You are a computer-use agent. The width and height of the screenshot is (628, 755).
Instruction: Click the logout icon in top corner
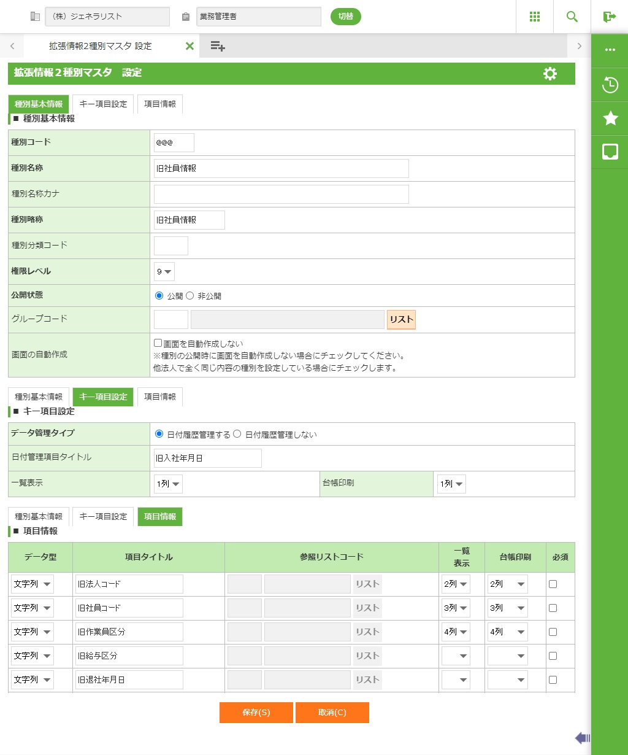[x=609, y=17]
